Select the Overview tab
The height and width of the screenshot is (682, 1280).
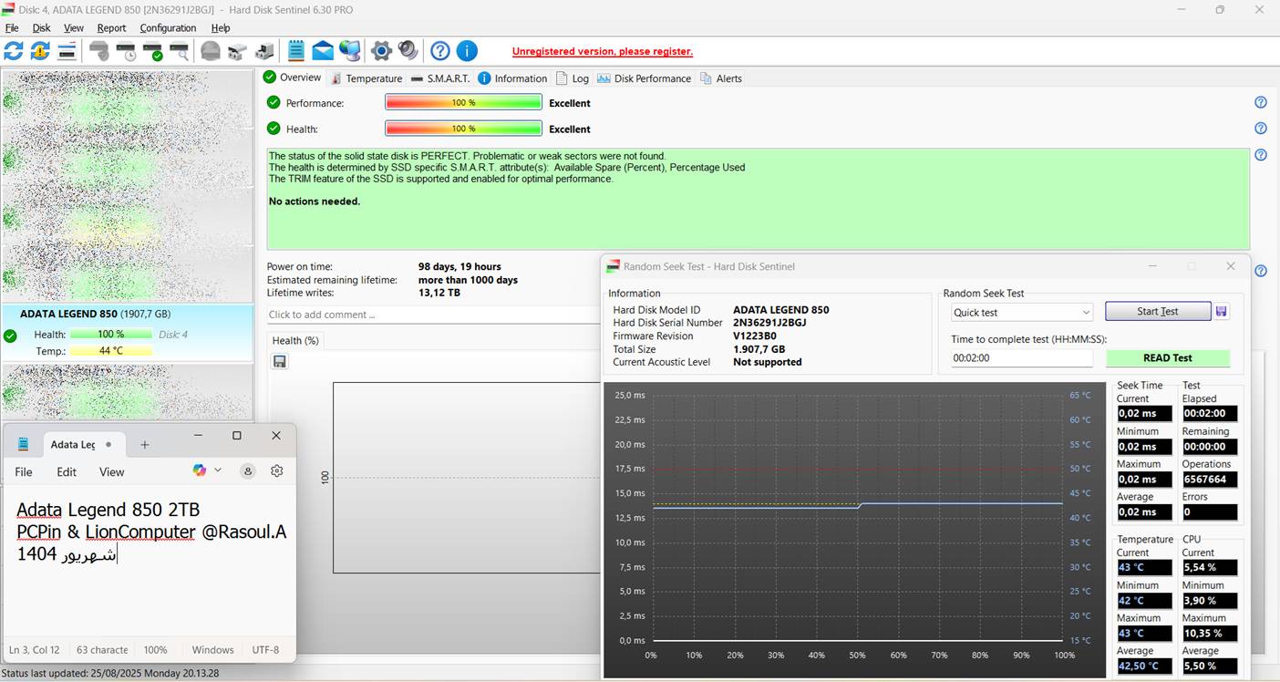[292, 77]
